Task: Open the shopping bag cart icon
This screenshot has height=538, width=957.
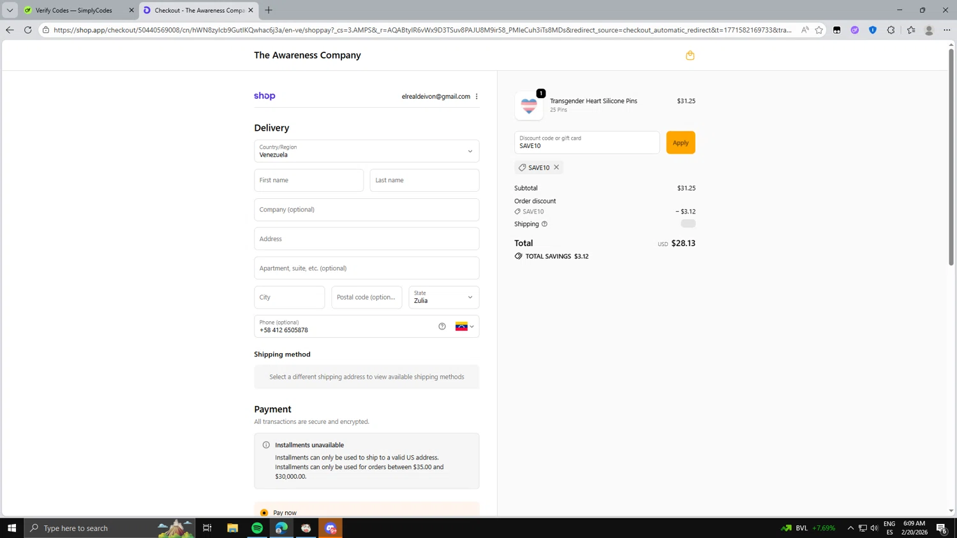Action: [x=690, y=55]
